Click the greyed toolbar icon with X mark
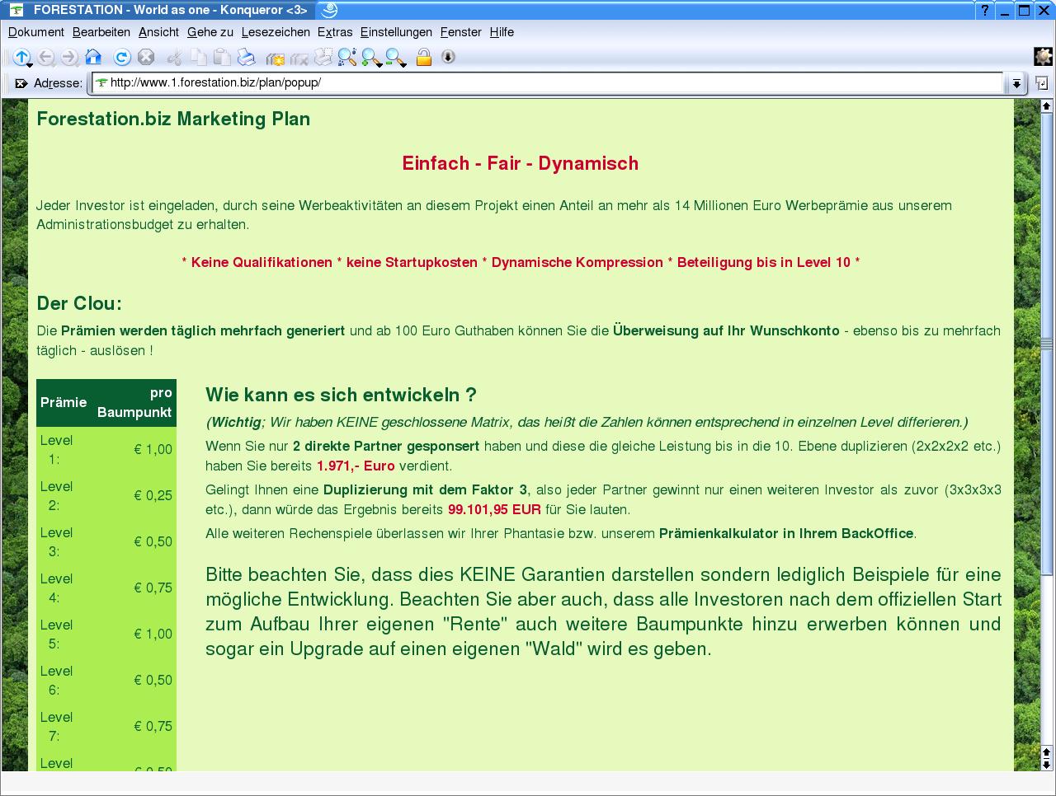Viewport: 1056px width, 796px height. [299, 58]
